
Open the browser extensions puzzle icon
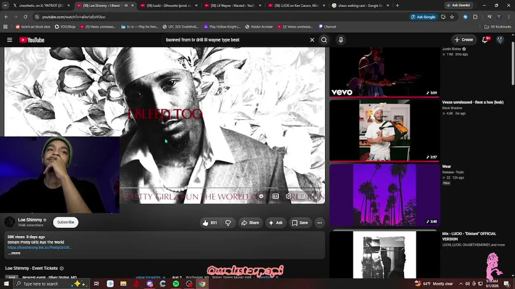[x=475, y=17]
